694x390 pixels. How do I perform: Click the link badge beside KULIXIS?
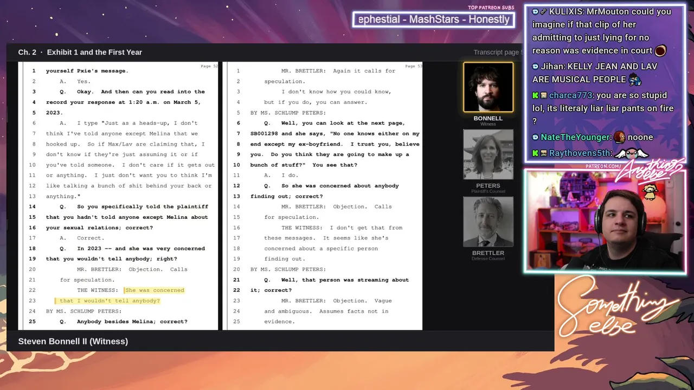tap(543, 12)
